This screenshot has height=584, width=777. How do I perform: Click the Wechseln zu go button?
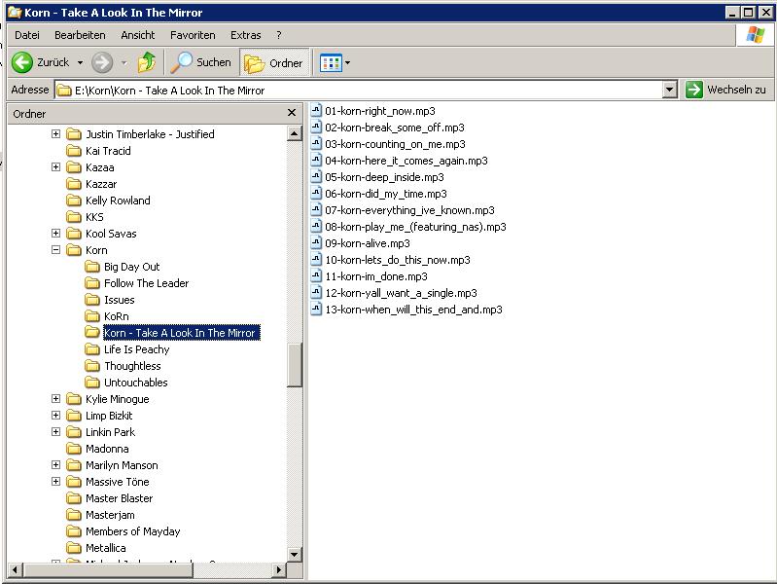point(726,90)
